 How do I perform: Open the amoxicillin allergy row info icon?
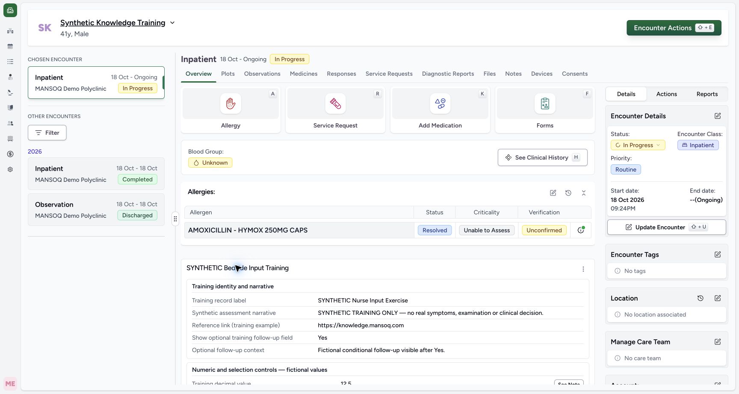click(581, 230)
